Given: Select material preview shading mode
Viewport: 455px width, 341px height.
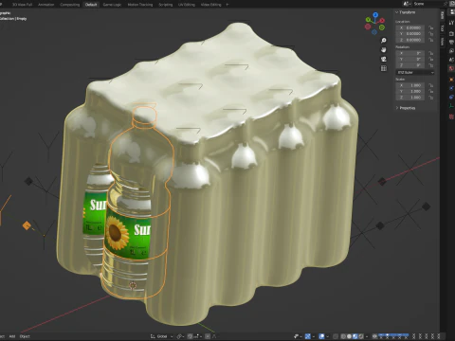Looking at the screenshot, I should click(x=355, y=336).
